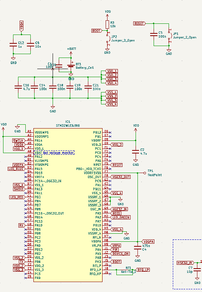Click the 'VDDRF1V55' pin name
The height and width of the screenshot is (292, 202).
[x=93, y=173]
